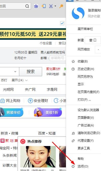Click the Sogou browser logo avatar
Viewport: 101px width, 171px height.
click(x=78, y=13)
